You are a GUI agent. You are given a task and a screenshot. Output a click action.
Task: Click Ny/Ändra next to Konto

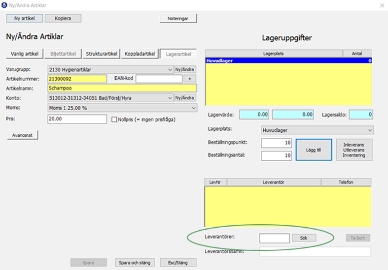pyautogui.click(x=185, y=98)
